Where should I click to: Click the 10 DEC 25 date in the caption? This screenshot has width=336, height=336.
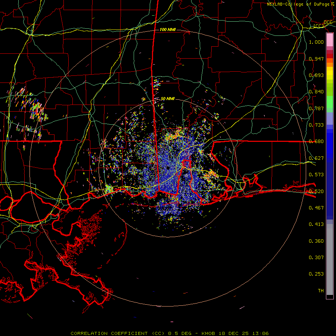[234, 333]
